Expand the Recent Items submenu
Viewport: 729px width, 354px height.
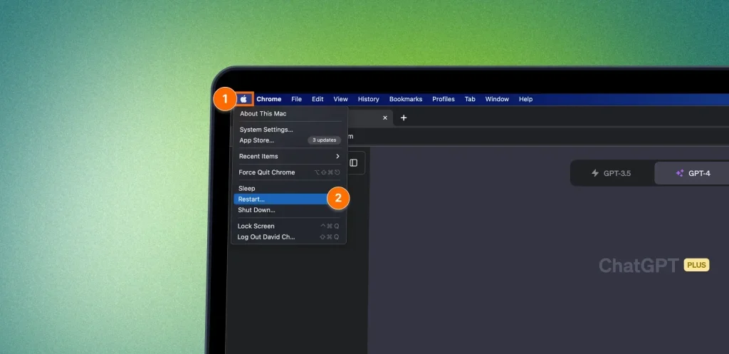[289, 156]
